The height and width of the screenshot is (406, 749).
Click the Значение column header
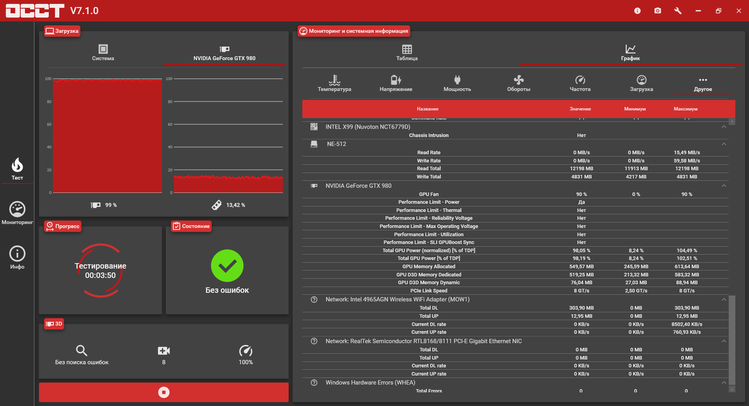pyautogui.click(x=580, y=109)
